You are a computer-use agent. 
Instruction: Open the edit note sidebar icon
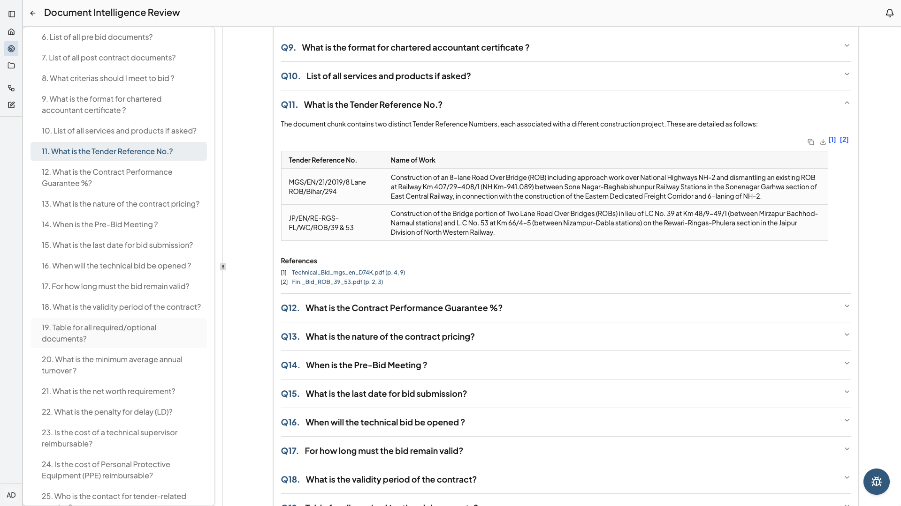click(11, 105)
